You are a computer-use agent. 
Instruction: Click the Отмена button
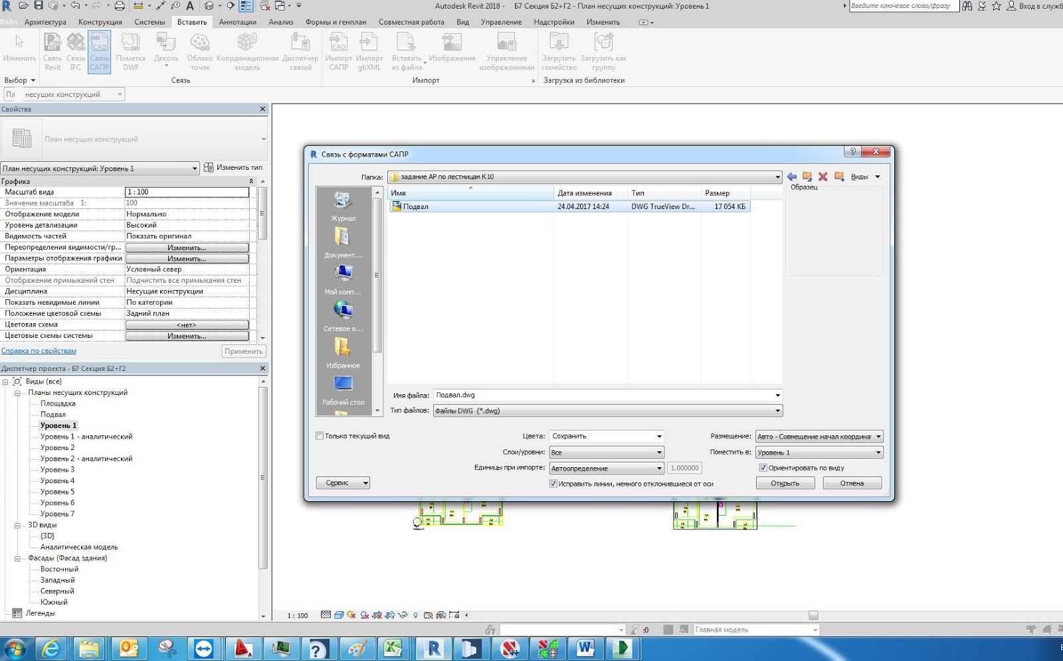coord(852,483)
